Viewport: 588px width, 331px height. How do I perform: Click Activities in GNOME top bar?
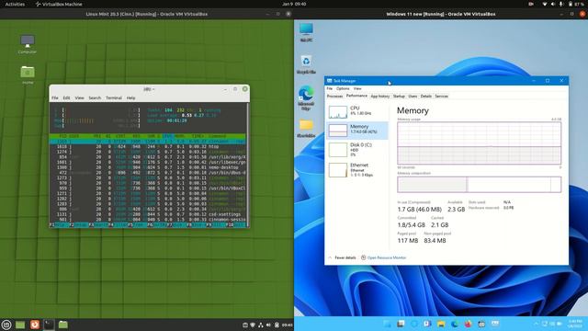15,4
